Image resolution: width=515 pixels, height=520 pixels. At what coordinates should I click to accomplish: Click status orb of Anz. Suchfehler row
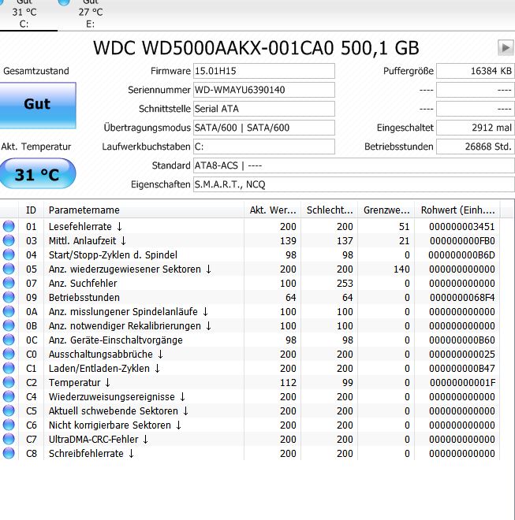(9, 283)
